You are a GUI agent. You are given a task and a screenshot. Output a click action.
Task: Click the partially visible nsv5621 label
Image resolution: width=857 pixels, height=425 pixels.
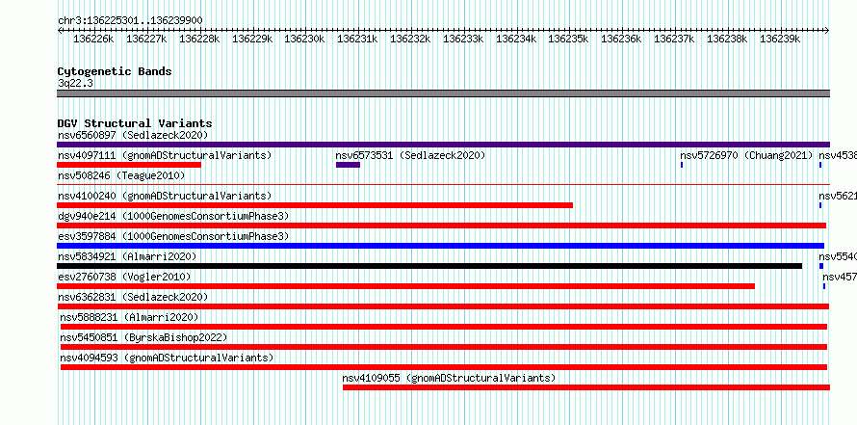pos(838,196)
